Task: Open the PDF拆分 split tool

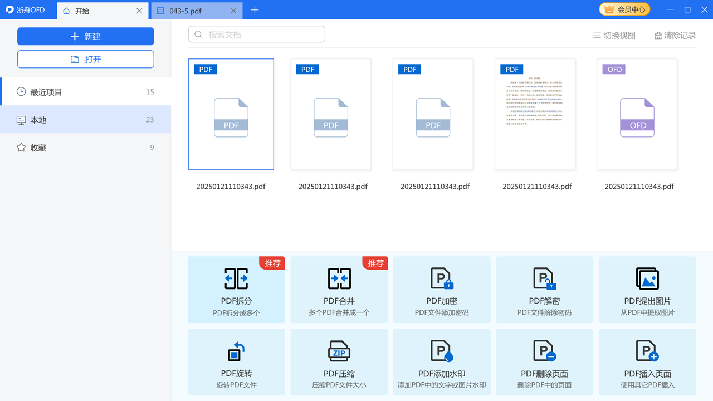Action: click(236, 290)
